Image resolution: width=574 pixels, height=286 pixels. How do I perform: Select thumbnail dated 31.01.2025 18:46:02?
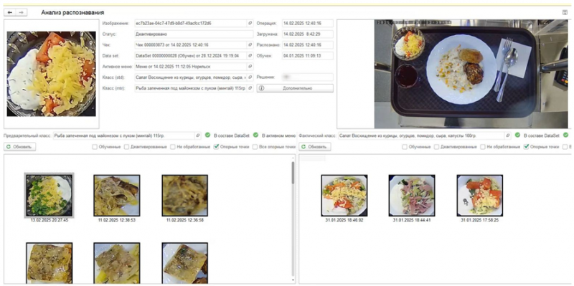click(x=344, y=195)
